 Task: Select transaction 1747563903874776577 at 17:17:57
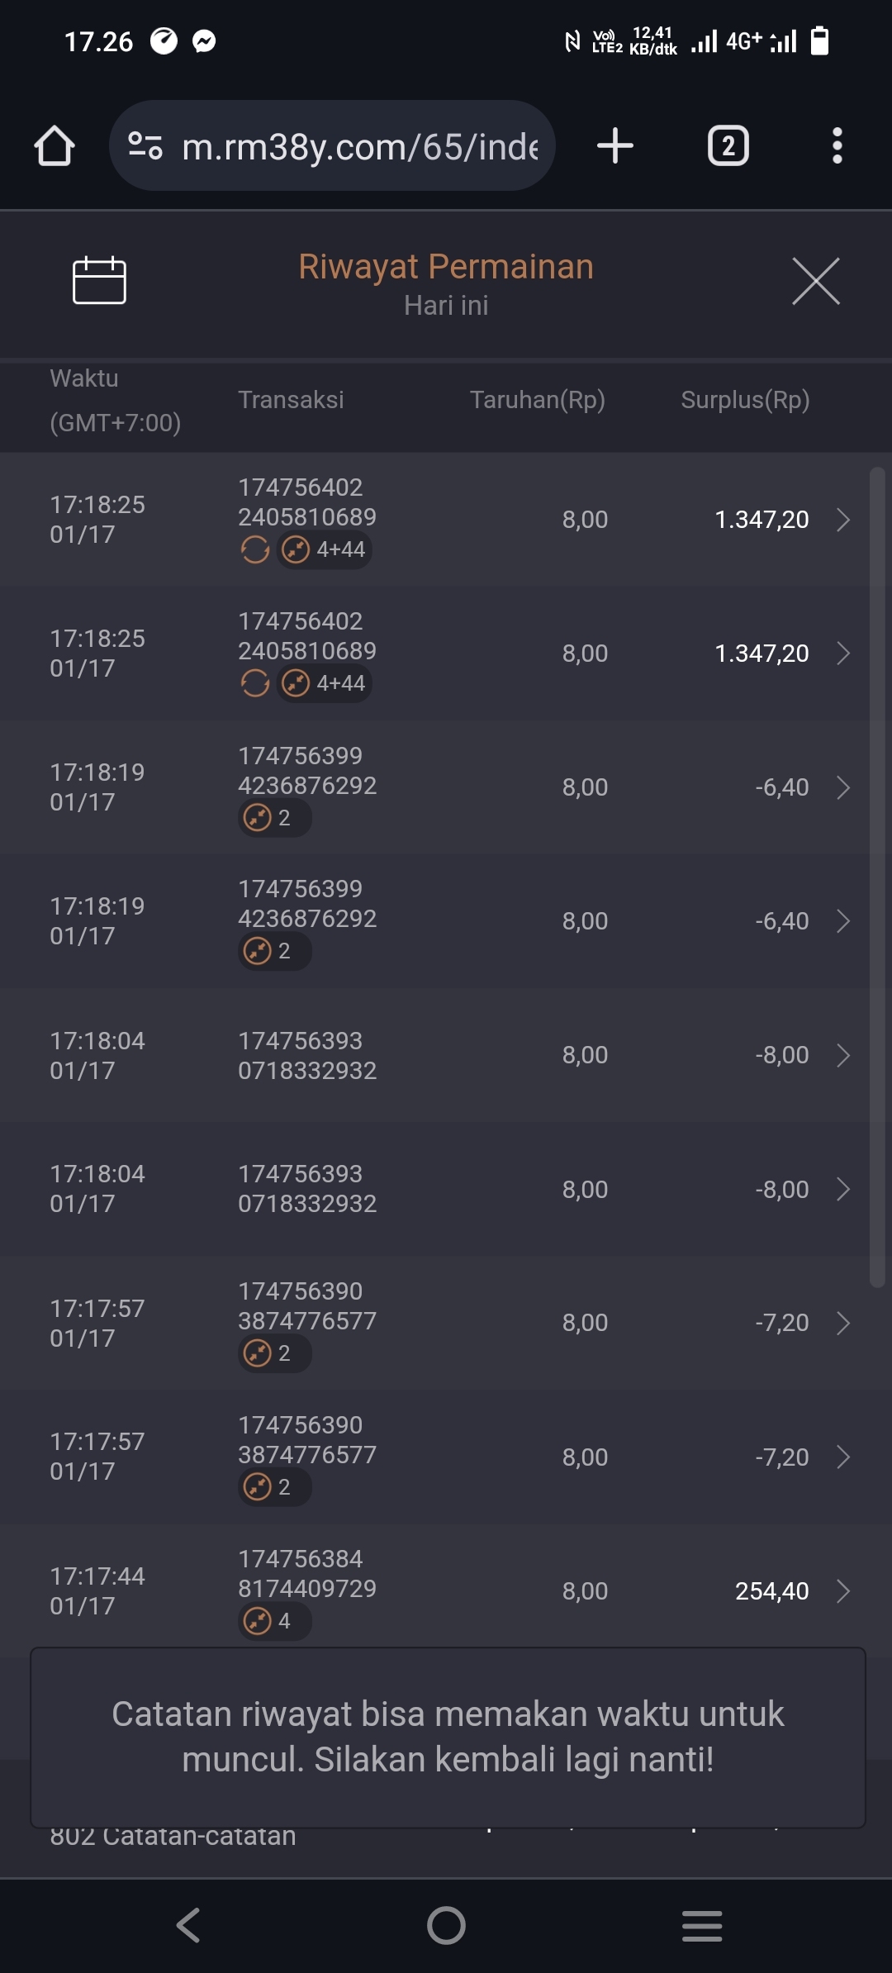(306, 1306)
